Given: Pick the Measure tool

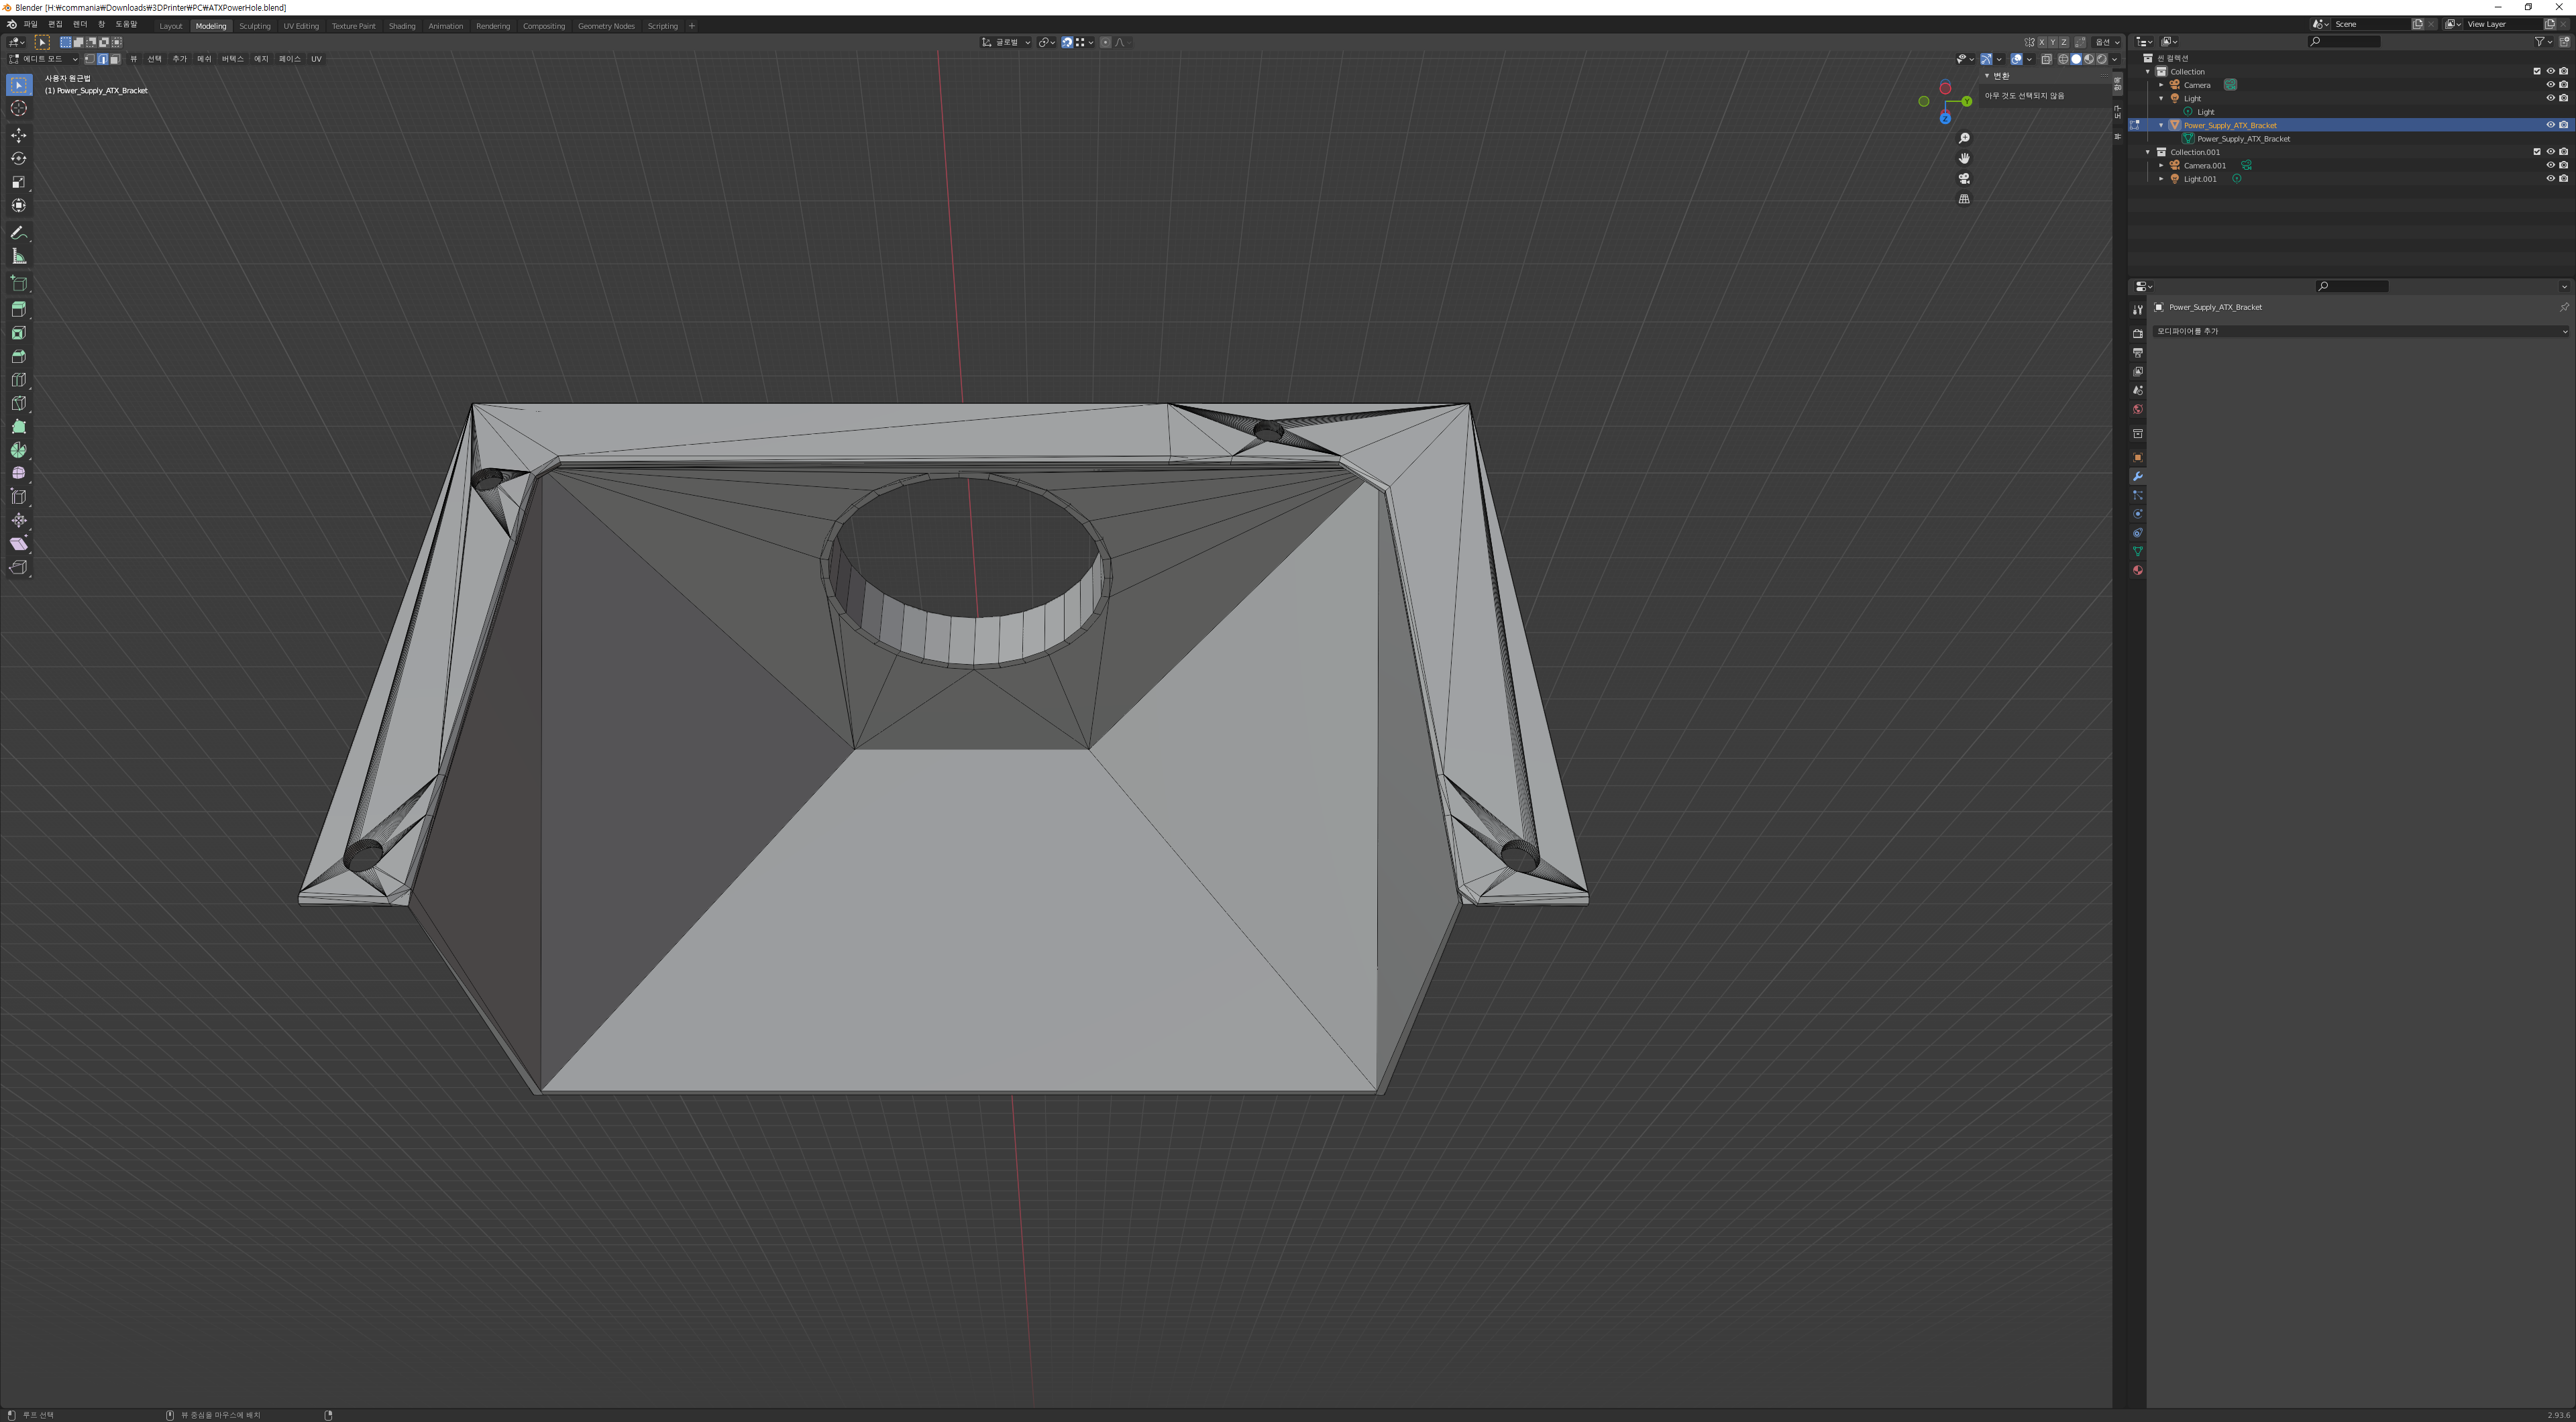Looking at the screenshot, I should pos(18,257).
